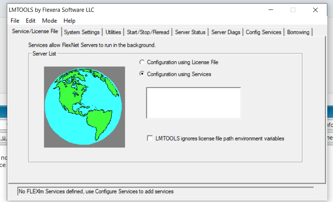Open the Borrowing tab
Viewport: 333px width, 202px height.
(298, 32)
